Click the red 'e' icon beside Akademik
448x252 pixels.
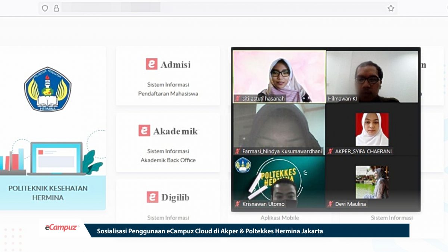pyautogui.click(x=144, y=131)
